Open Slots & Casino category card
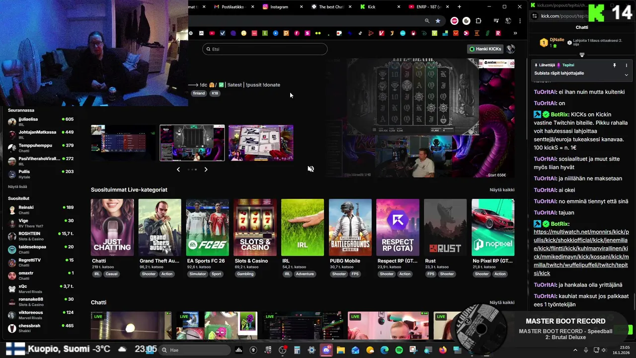The image size is (636, 358). tap(255, 228)
